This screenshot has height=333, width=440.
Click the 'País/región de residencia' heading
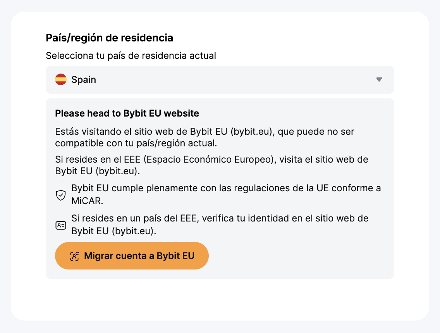[110, 38]
